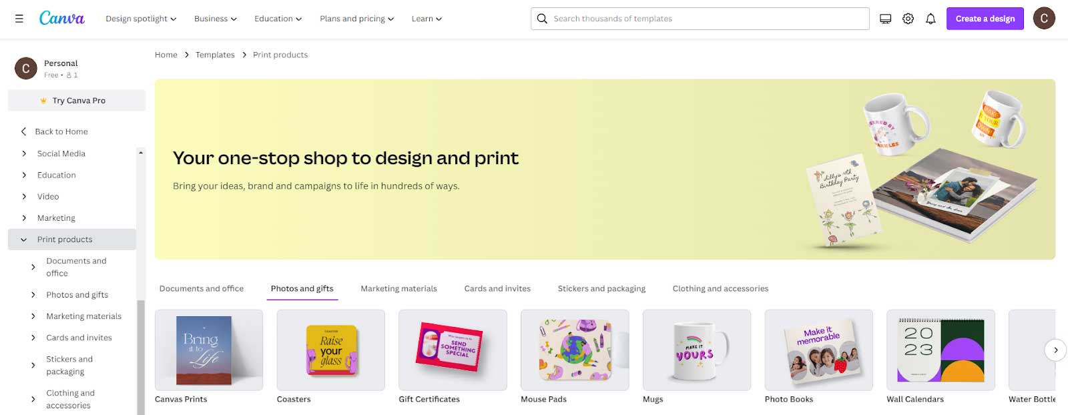Open the settings gear icon
1068x415 pixels.
click(x=908, y=19)
